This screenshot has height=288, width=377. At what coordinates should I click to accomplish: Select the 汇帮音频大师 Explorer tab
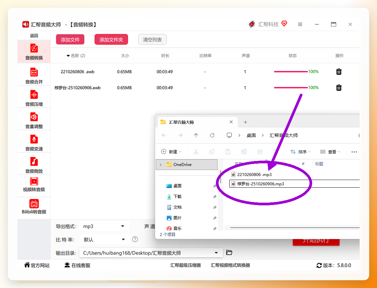pos(198,122)
